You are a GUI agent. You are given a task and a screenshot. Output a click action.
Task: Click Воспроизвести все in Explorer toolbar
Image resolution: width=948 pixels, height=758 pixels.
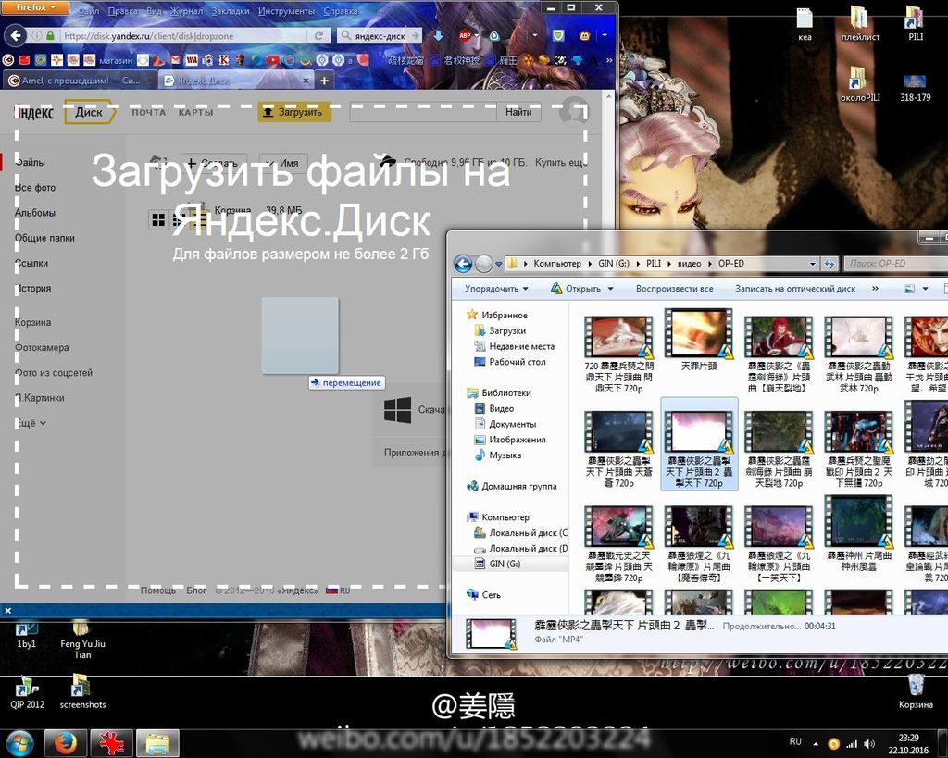pyautogui.click(x=674, y=289)
